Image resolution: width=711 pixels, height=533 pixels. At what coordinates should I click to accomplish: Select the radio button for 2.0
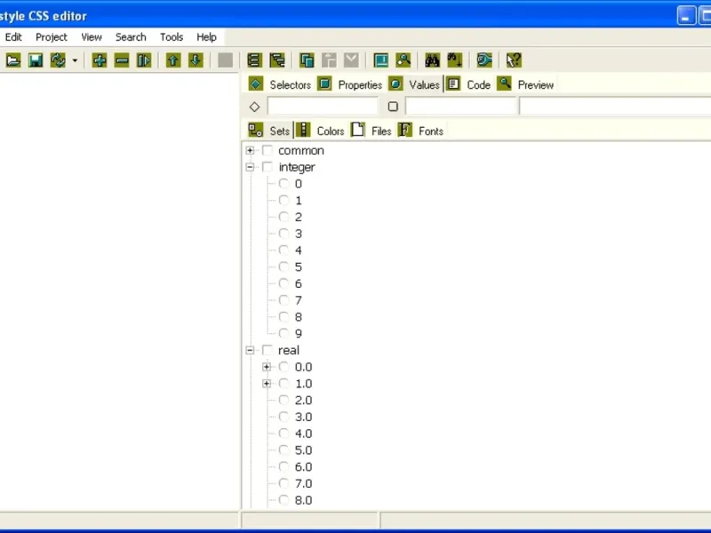(284, 401)
